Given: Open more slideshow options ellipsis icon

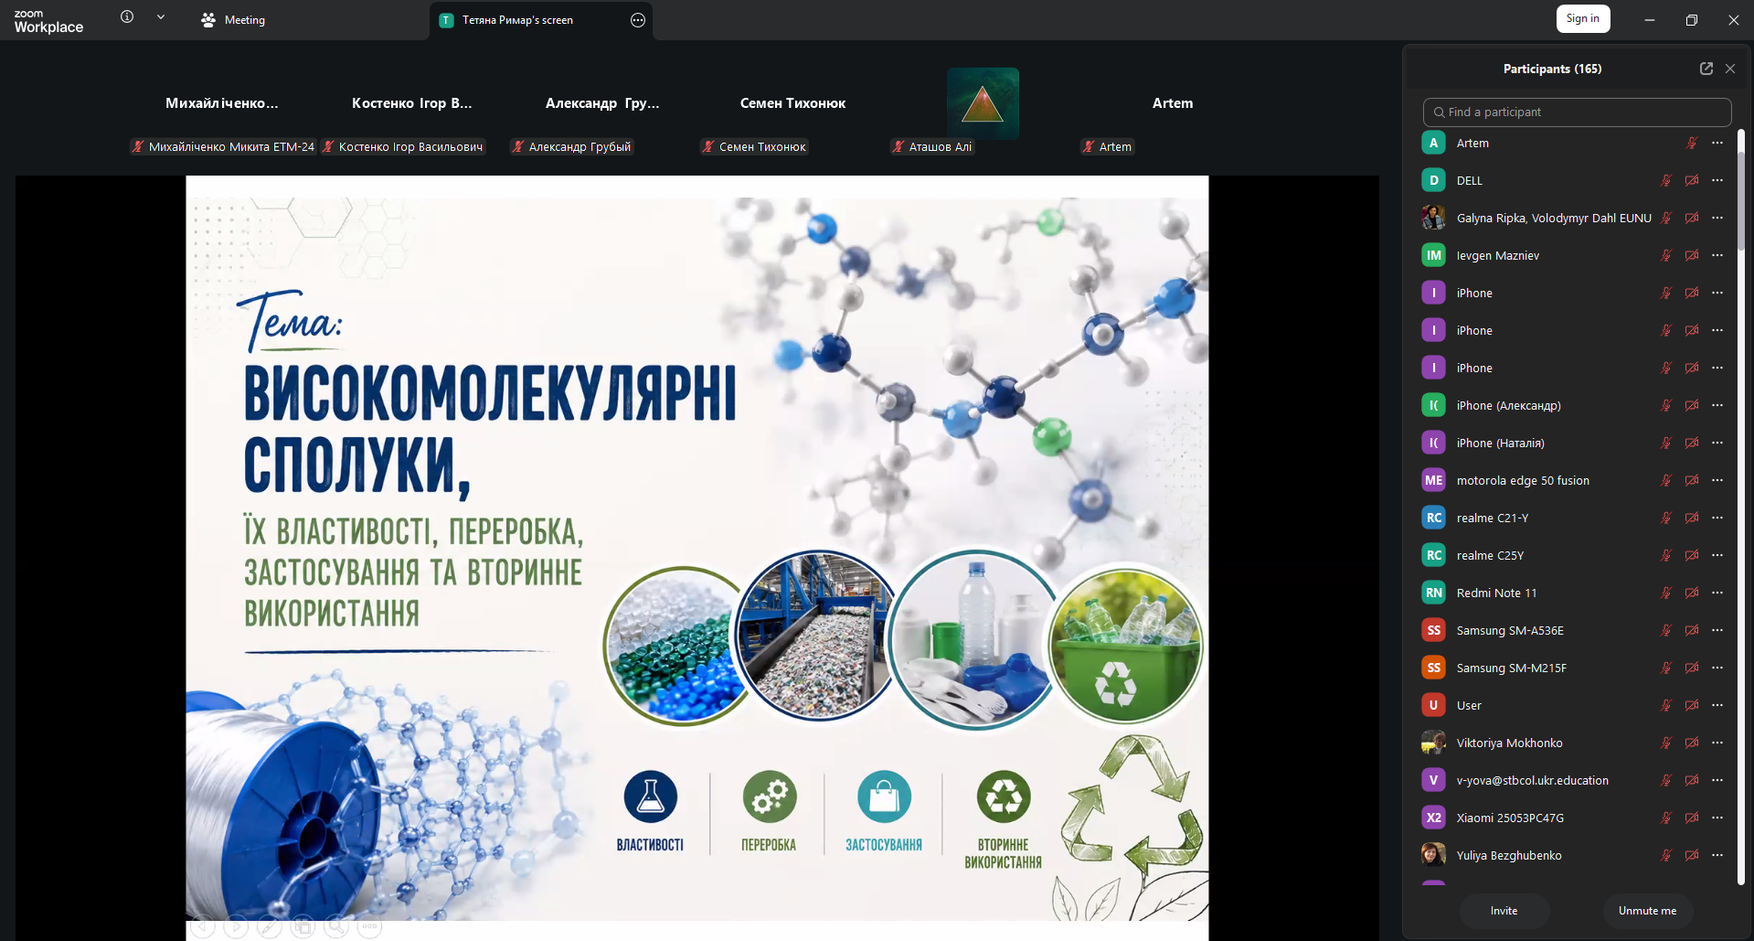Looking at the screenshot, I should tap(369, 926).
